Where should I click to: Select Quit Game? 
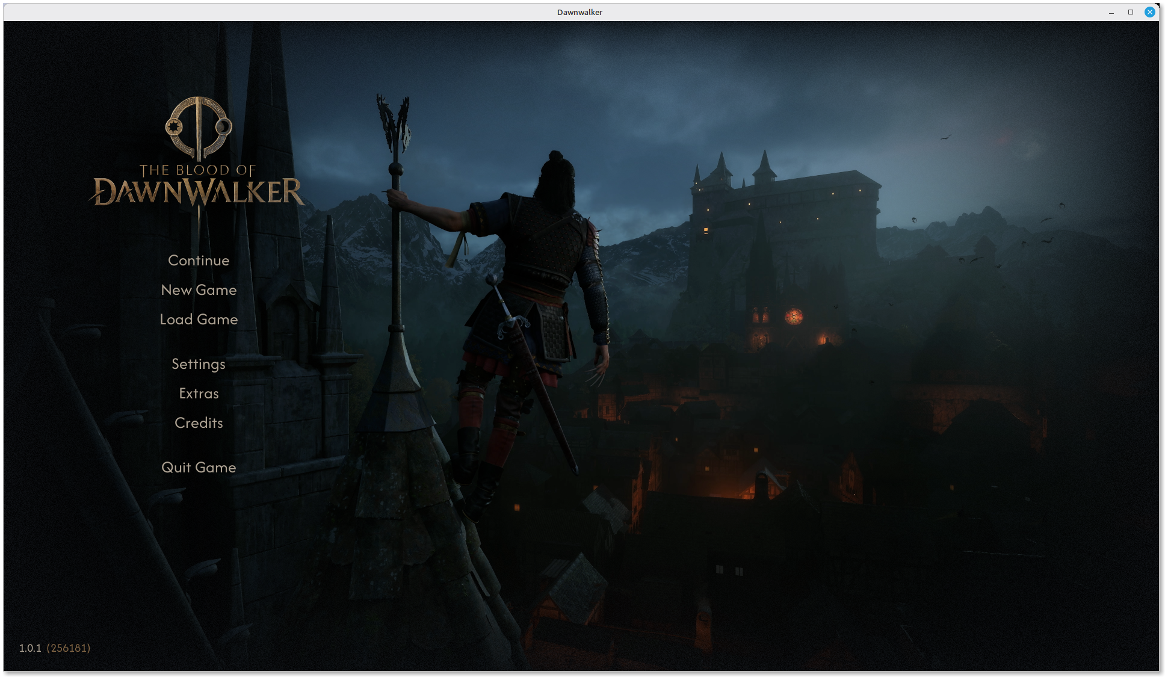(x=199, y=468)
